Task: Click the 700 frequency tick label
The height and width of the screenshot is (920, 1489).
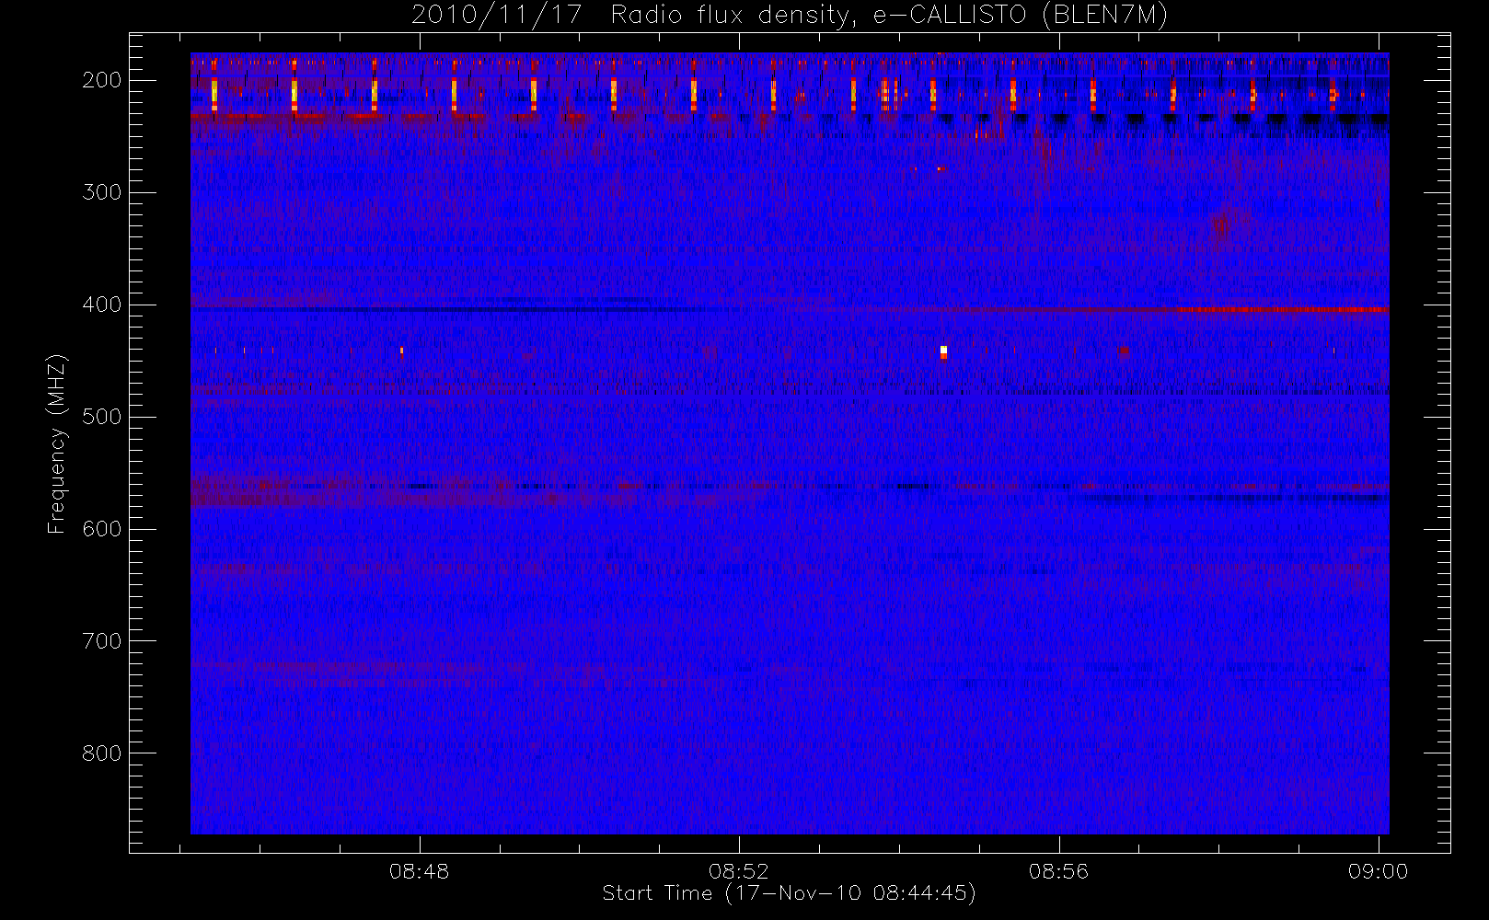Action: tap(102, 641)
